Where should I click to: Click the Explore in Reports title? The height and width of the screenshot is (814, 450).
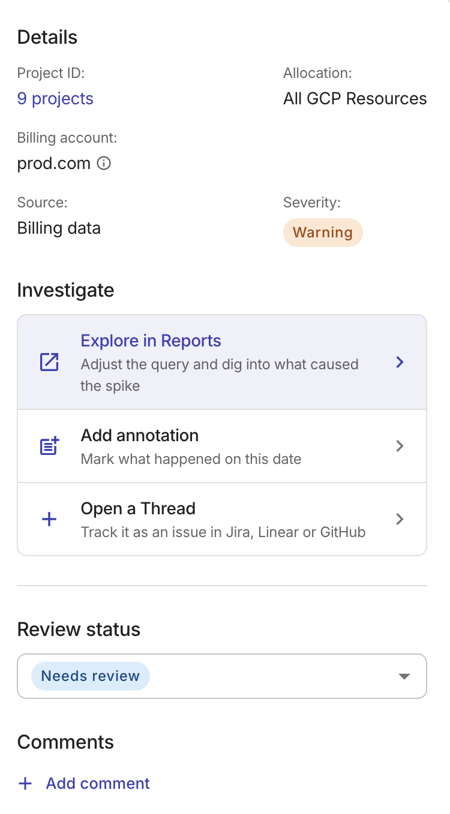(151, 341)
